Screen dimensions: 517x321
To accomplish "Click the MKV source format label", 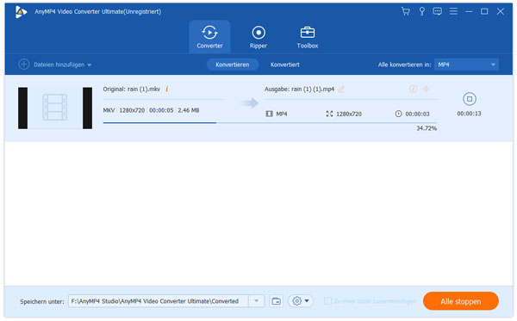I will (x=109, y=110).
